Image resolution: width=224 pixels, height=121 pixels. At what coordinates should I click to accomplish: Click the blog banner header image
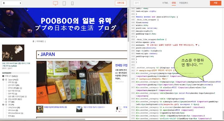click(x=63, y=23)
